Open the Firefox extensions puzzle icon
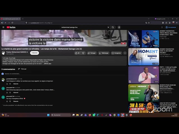Image resolution: width=179 pixels, height=134 pixels. [166, 23]
